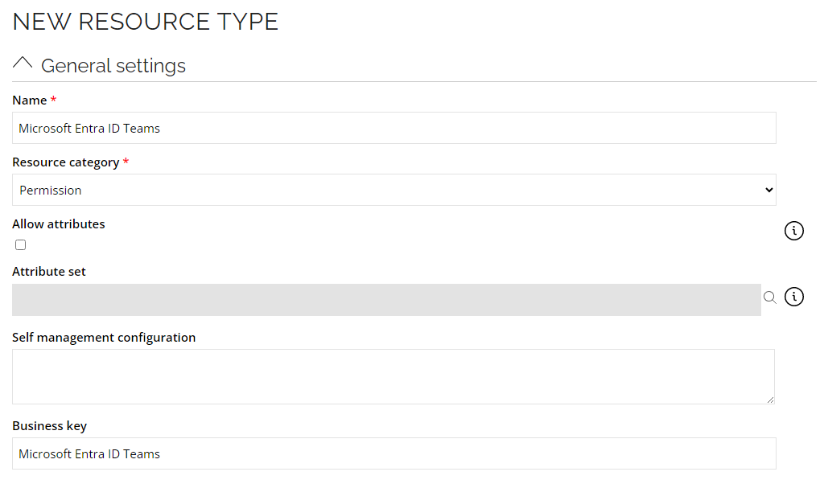Click the General settings section heading
This screenshot has height=484, width=824.
point(113,66)
